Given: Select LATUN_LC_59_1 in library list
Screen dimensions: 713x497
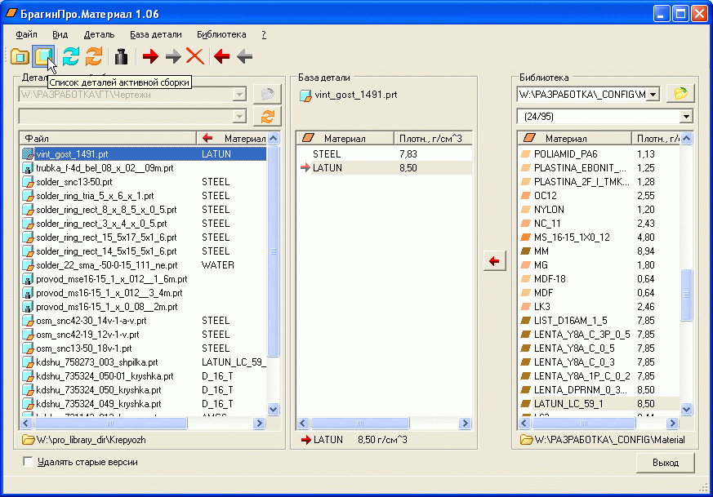Looking at the screenshot, I should pyautogui.click(x=599, y=404).
